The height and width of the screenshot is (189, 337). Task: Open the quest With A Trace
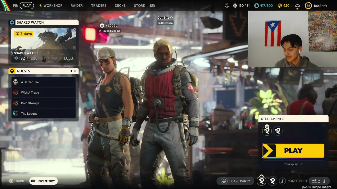coord(44,93)
